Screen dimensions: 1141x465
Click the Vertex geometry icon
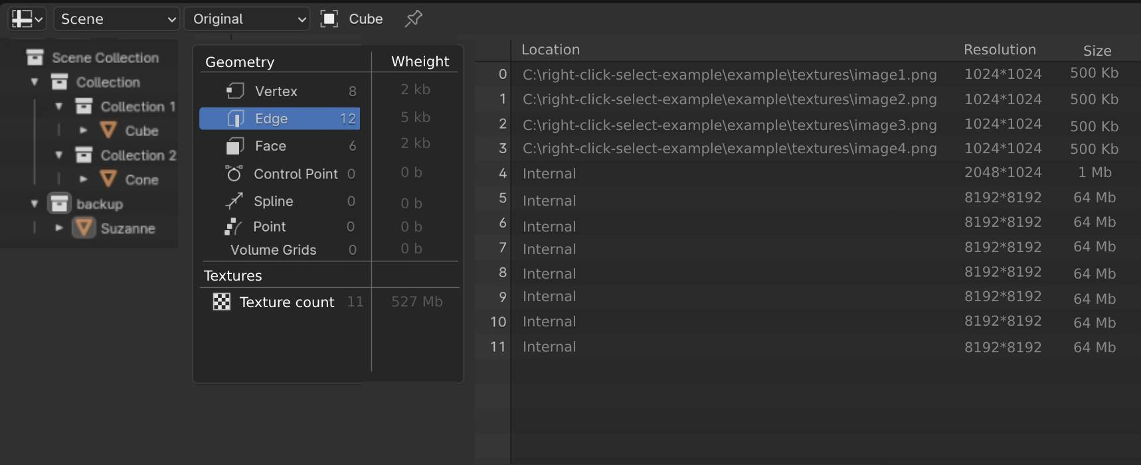coord(236,91)
